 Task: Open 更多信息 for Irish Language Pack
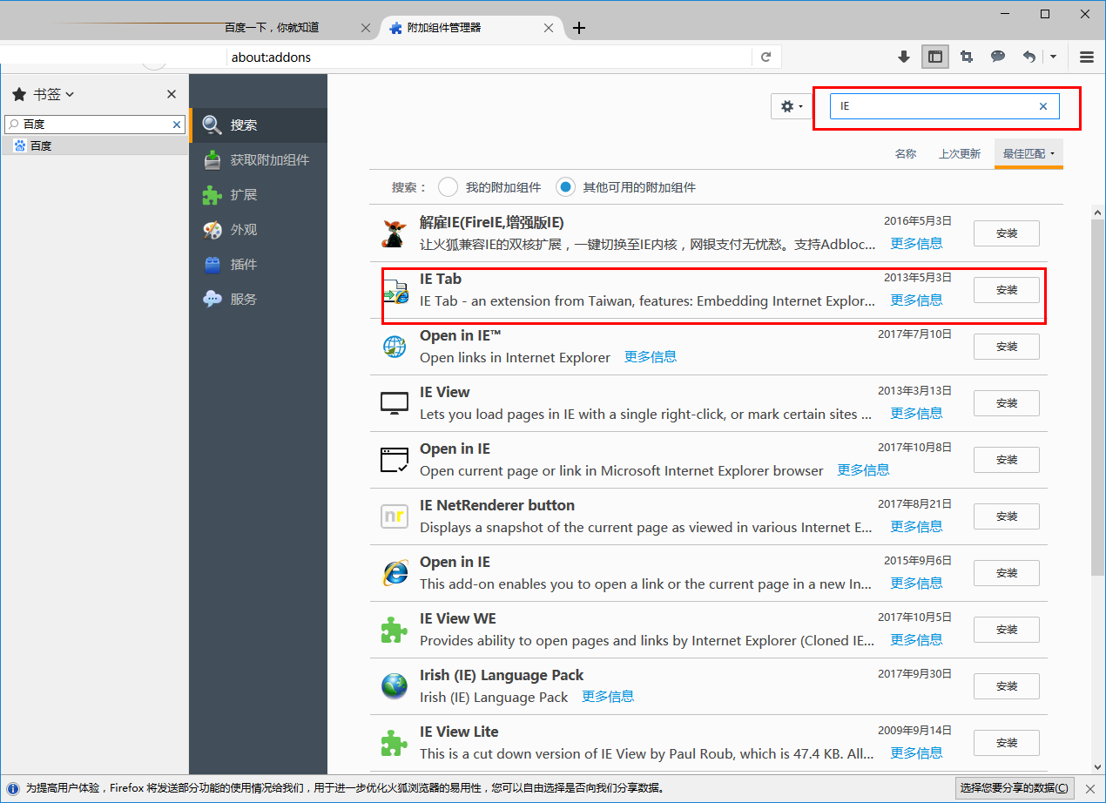608,697
